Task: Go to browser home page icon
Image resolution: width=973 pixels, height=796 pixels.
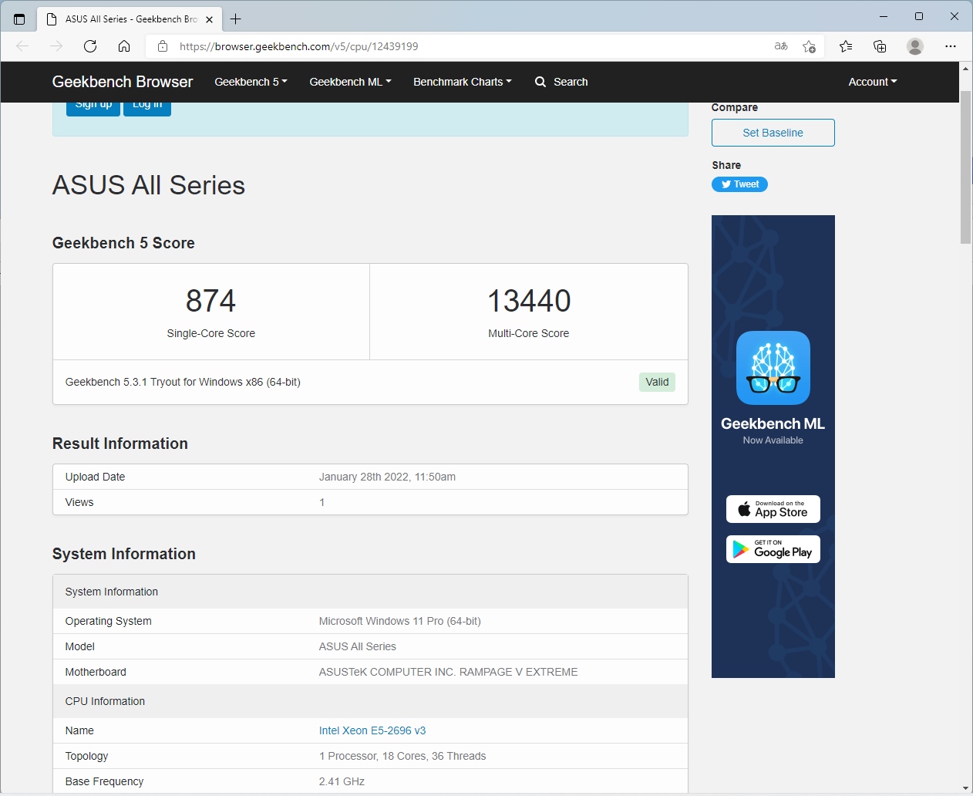Action: 124,46
